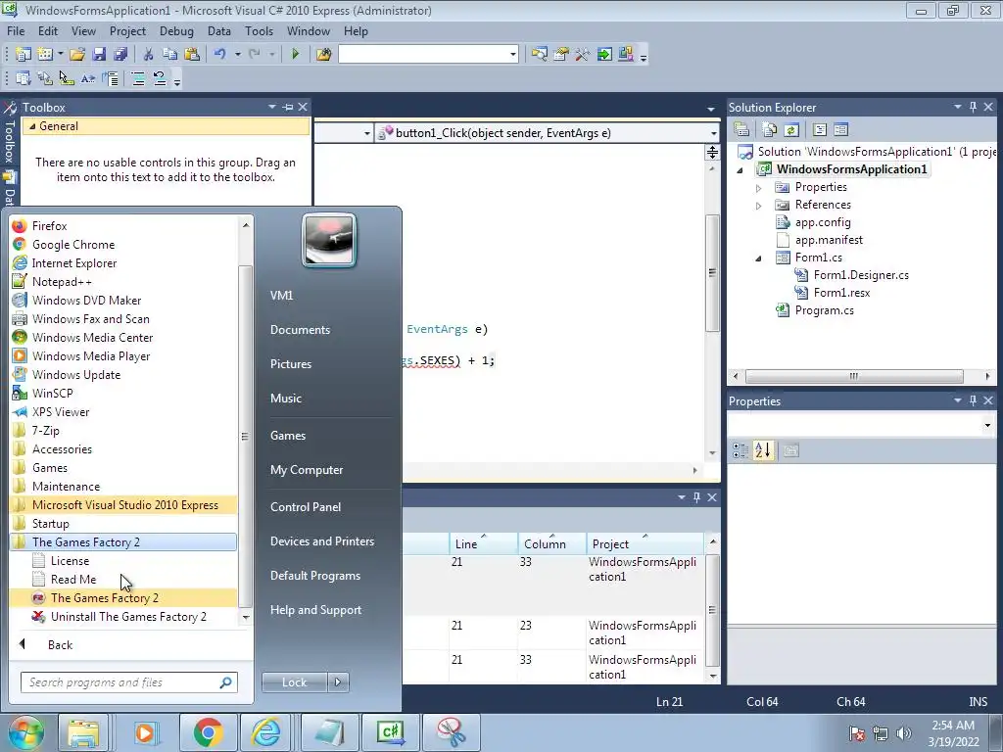The image size is (1003, 752).
Task: Launch The Games Factory 2 program entry
Action: (122, 598)
